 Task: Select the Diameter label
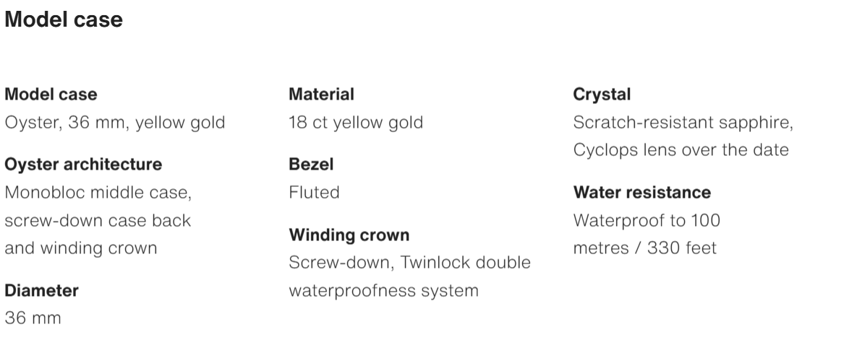coord(41,290)
